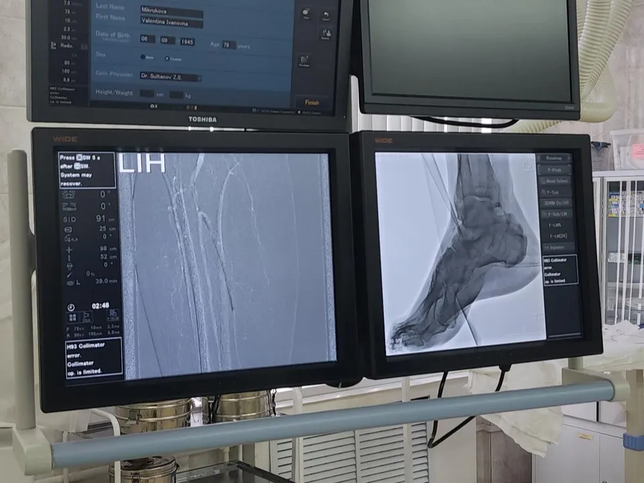Select the Roadmap menu item

[553, 159]
